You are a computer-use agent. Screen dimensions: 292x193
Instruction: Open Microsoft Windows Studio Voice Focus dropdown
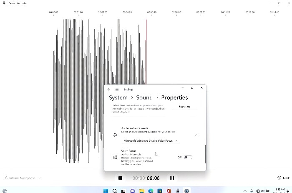tap(151, 141)
